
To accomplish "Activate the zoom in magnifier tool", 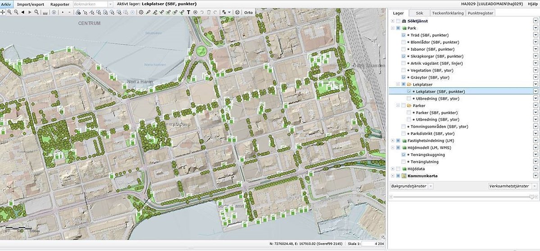I will pyautogui.click(x=9, y=12).
